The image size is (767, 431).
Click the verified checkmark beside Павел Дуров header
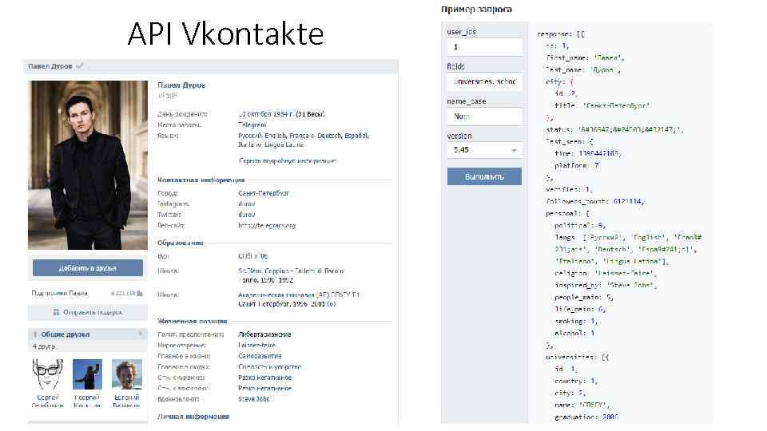click(80, 66)
